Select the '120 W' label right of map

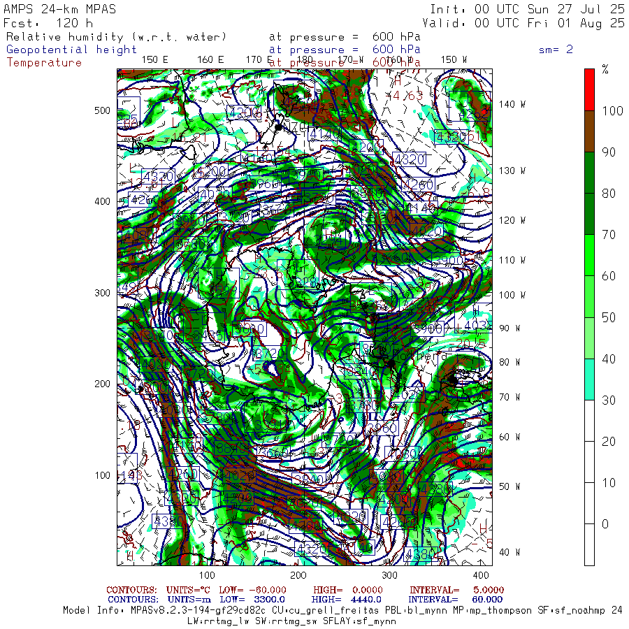coord(512,221)
